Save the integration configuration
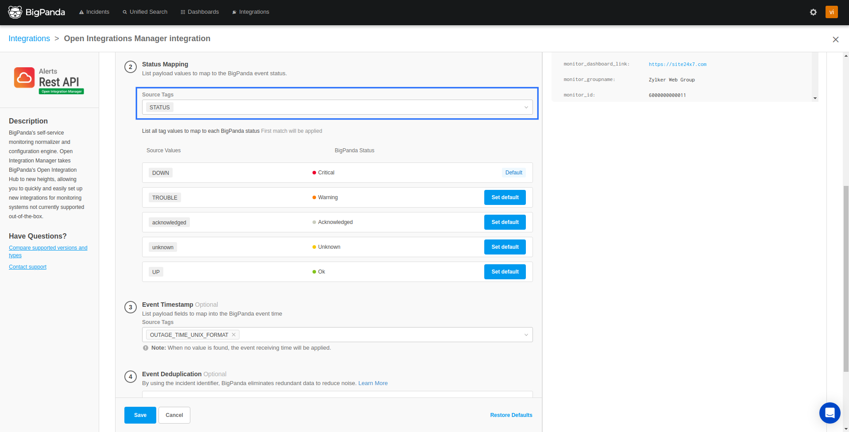This screenshot has height=432, width=849. coord(140,415)
